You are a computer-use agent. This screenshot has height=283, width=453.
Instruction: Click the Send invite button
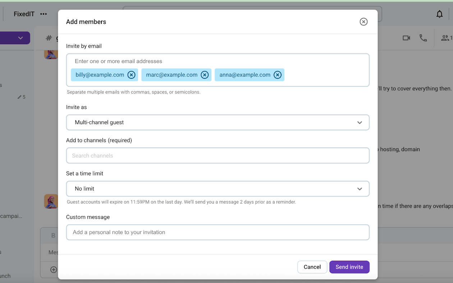349,267
